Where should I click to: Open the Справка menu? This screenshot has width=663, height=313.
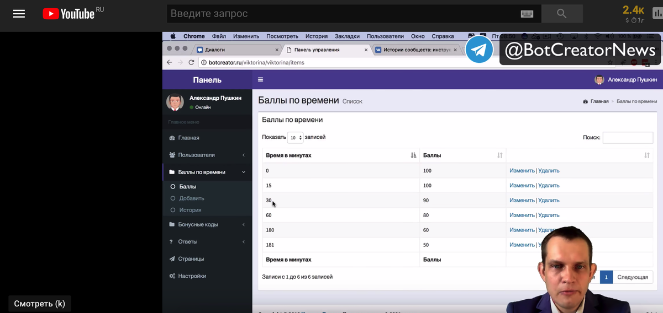(443, 36)
